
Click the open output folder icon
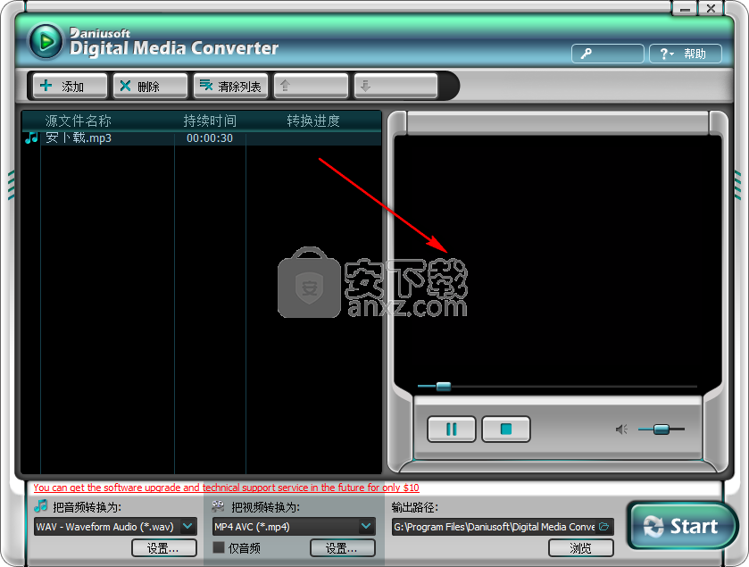pyautogui.click(x=604, y=527)
